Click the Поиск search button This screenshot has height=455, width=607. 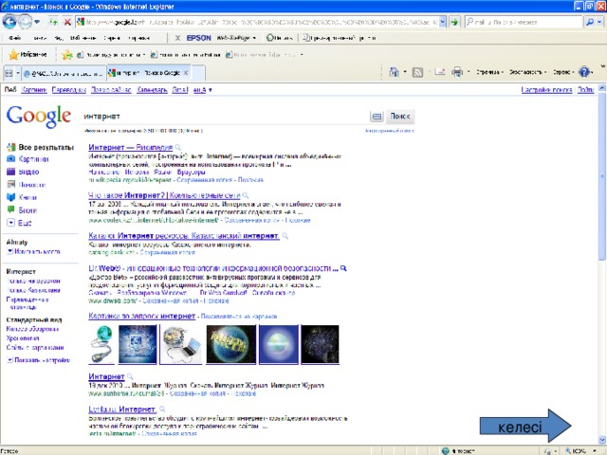(400, 117)
